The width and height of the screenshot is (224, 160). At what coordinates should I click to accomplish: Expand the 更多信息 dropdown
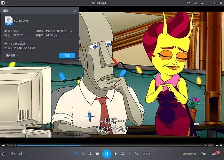[12, 55]
